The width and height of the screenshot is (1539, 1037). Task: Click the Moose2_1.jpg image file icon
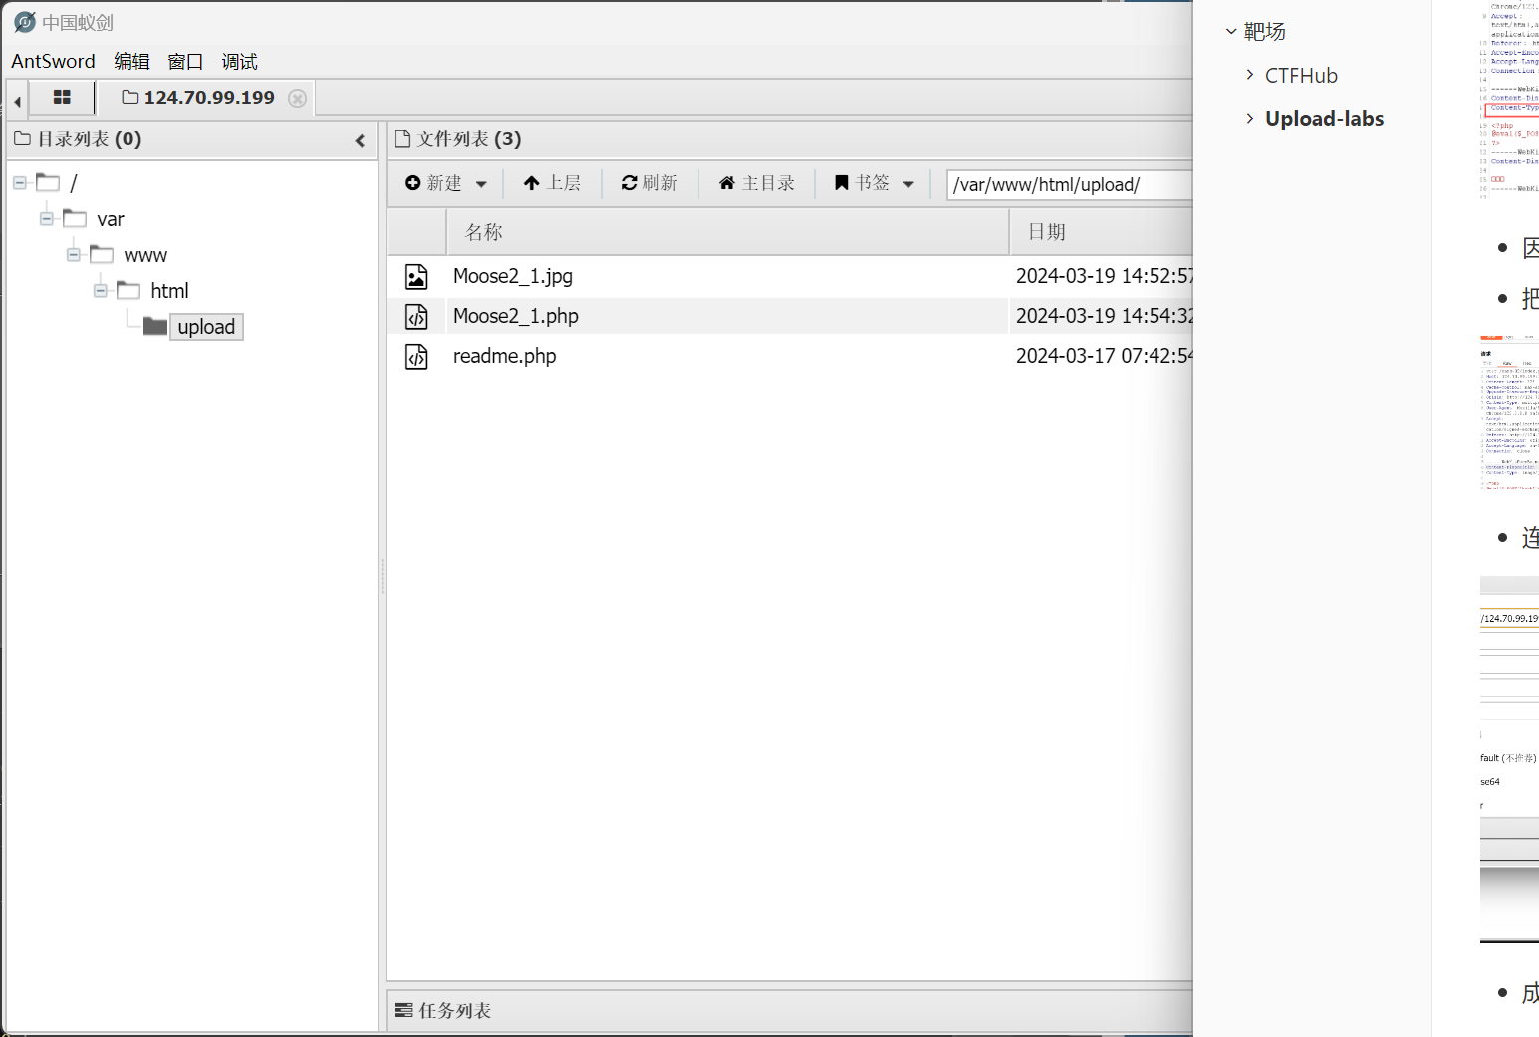tap(416, 276)
